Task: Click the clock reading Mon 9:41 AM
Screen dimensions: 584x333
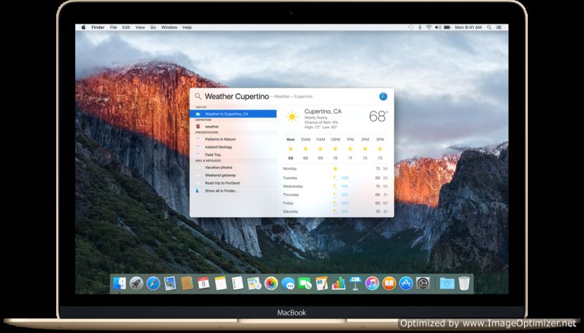Action: [468, 27]
